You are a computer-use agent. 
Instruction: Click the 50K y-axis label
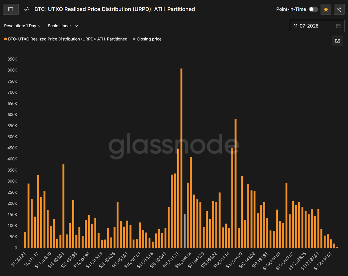click(13, 237)
